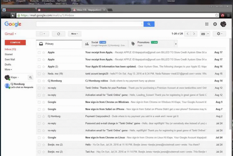Check the Benjie Hello email checkbox
Screen dimensions: 233x156
(x=39, y=145)
